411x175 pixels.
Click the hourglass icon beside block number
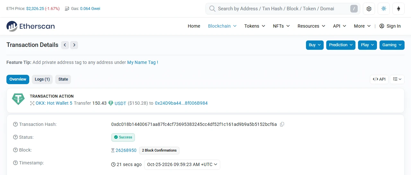pos(113,150)
